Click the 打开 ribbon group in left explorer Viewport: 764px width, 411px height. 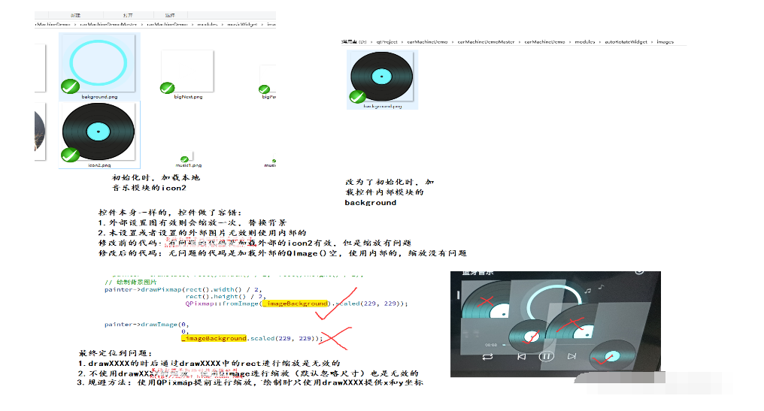(x=128, y=16)
